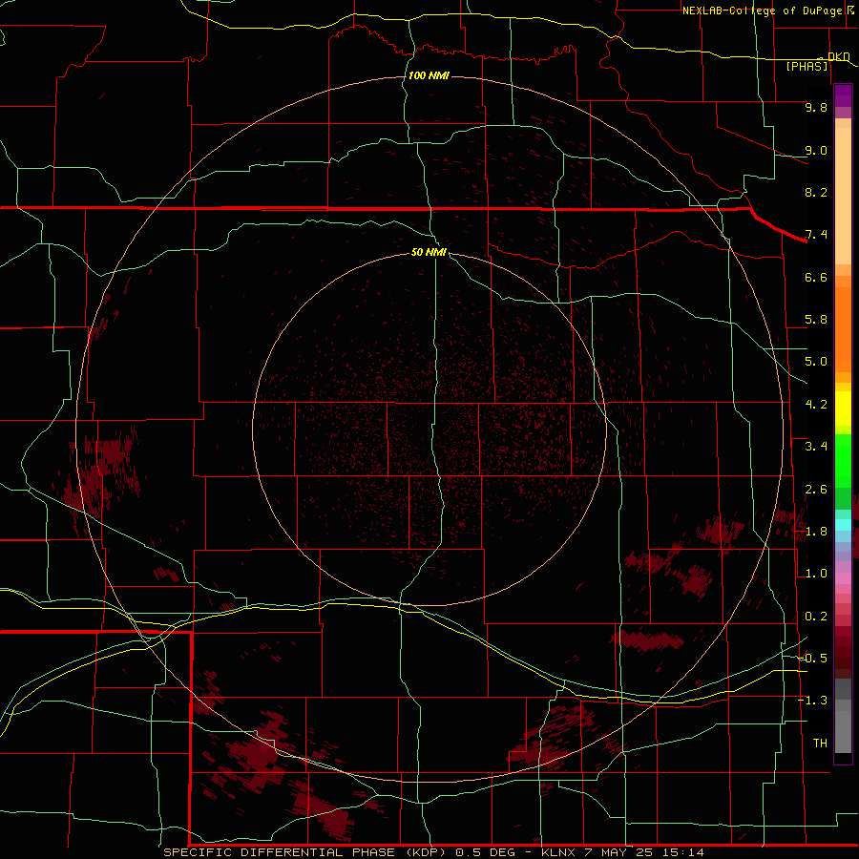Click the 5.0 value on the color scale

(x=816, y=362)
